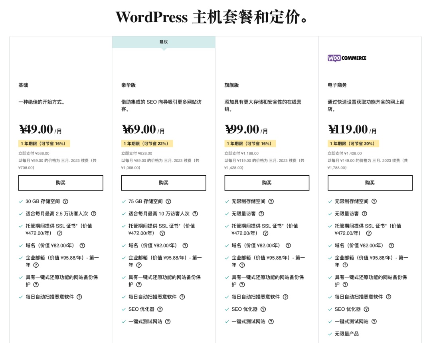Viewport: 431px width, 343px height.
Task: Show 网站备份保护 help in 电子商务 plan
Action: coord(345,284)
